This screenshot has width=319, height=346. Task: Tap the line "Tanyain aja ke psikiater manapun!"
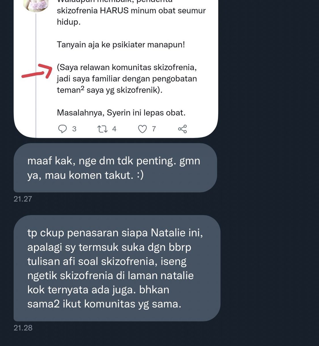click(x=121, y=45)
